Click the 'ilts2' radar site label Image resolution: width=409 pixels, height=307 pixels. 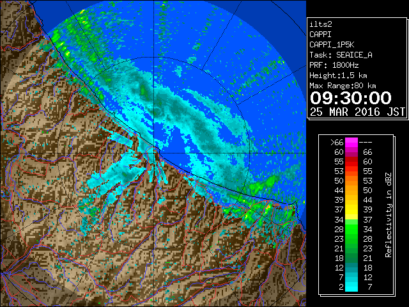click(321, 24)
